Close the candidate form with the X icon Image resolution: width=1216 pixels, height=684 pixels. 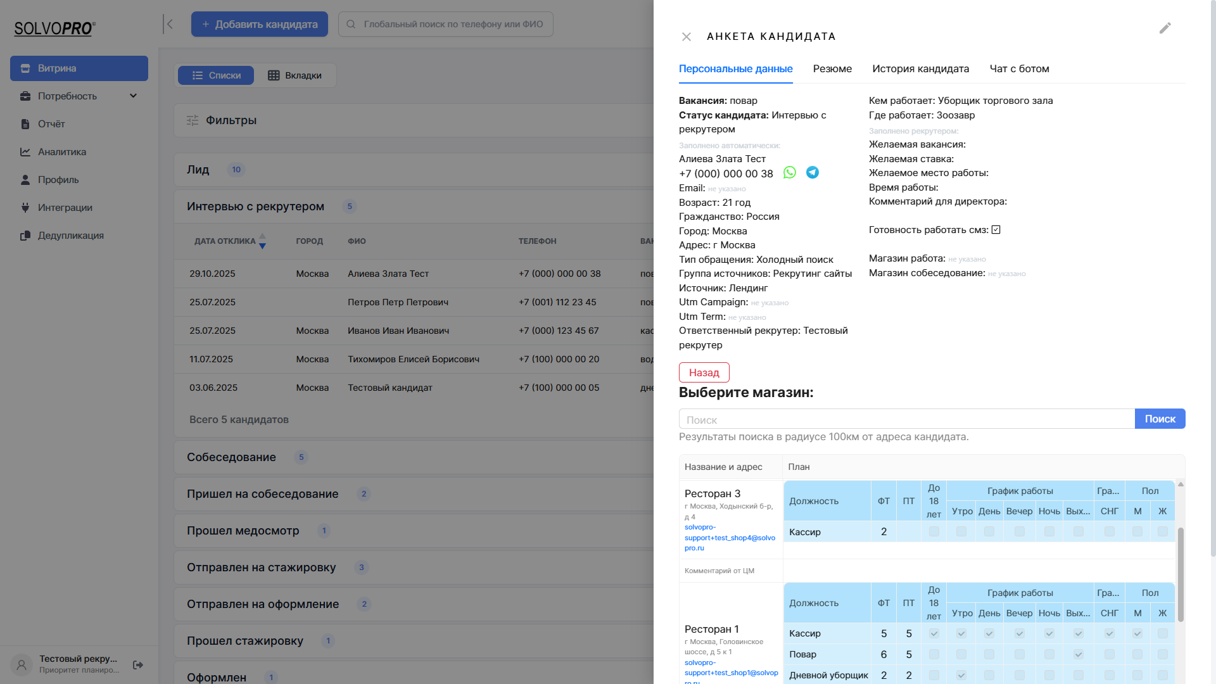click(687, 37)
